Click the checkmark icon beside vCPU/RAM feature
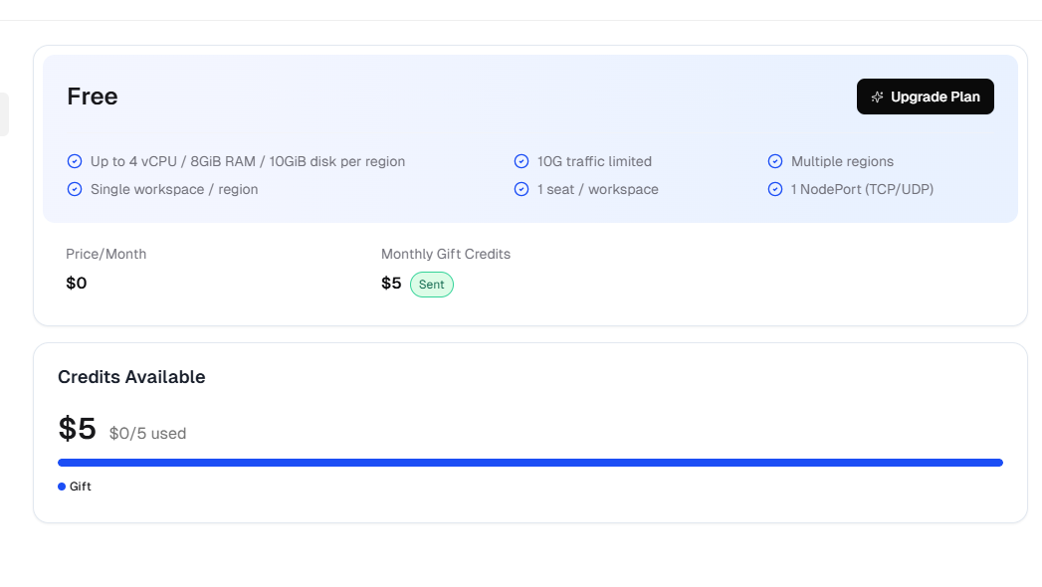Viewport: 1042px width, 587px height. coord(74,161)
